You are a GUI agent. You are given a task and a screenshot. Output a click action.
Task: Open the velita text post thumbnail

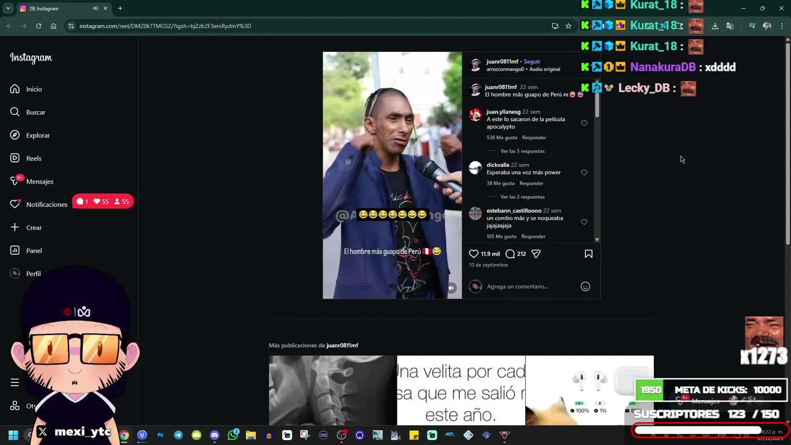(461, 391)
